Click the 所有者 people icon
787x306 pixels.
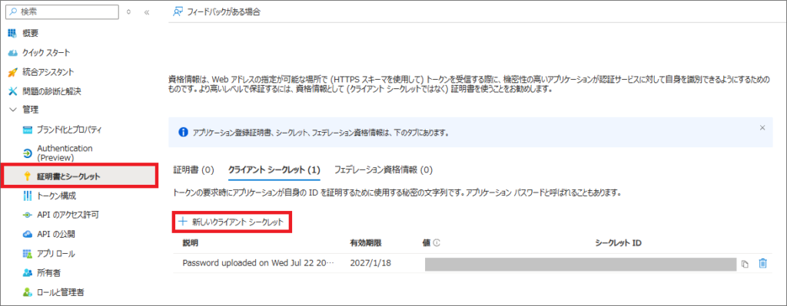28,273
